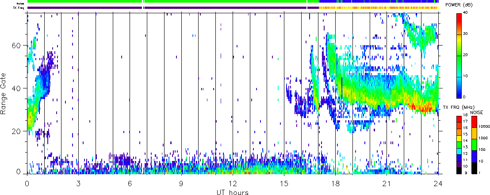Click the orange section of the TX Freq strip

point(378,8)
